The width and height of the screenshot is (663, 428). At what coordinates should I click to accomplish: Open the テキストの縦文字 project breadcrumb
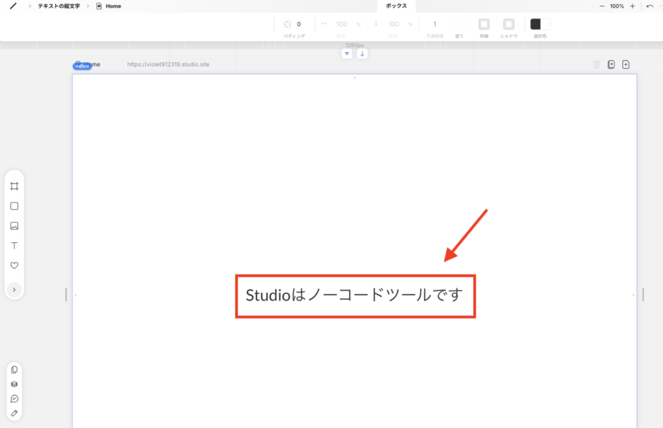(x=59, y=6)
